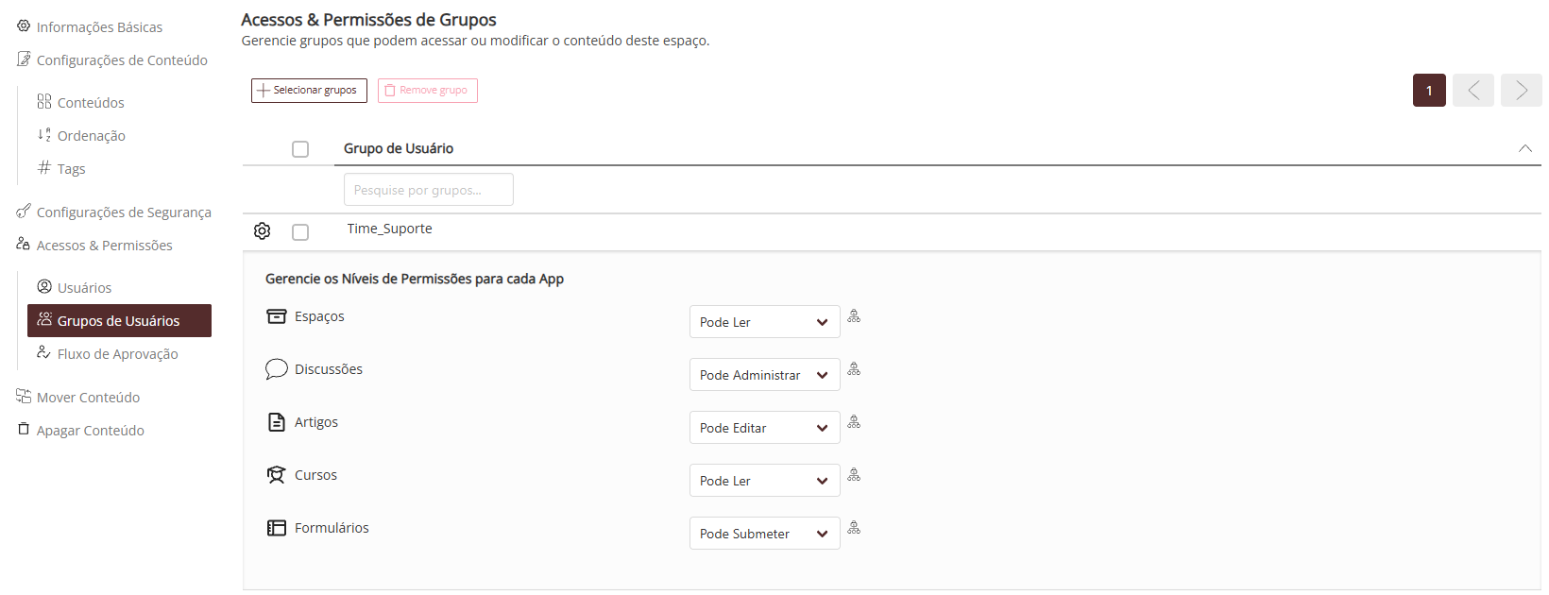Toggle the select-all checkbox in table header
Viewport: 1549px width, 595px height.
300,149
